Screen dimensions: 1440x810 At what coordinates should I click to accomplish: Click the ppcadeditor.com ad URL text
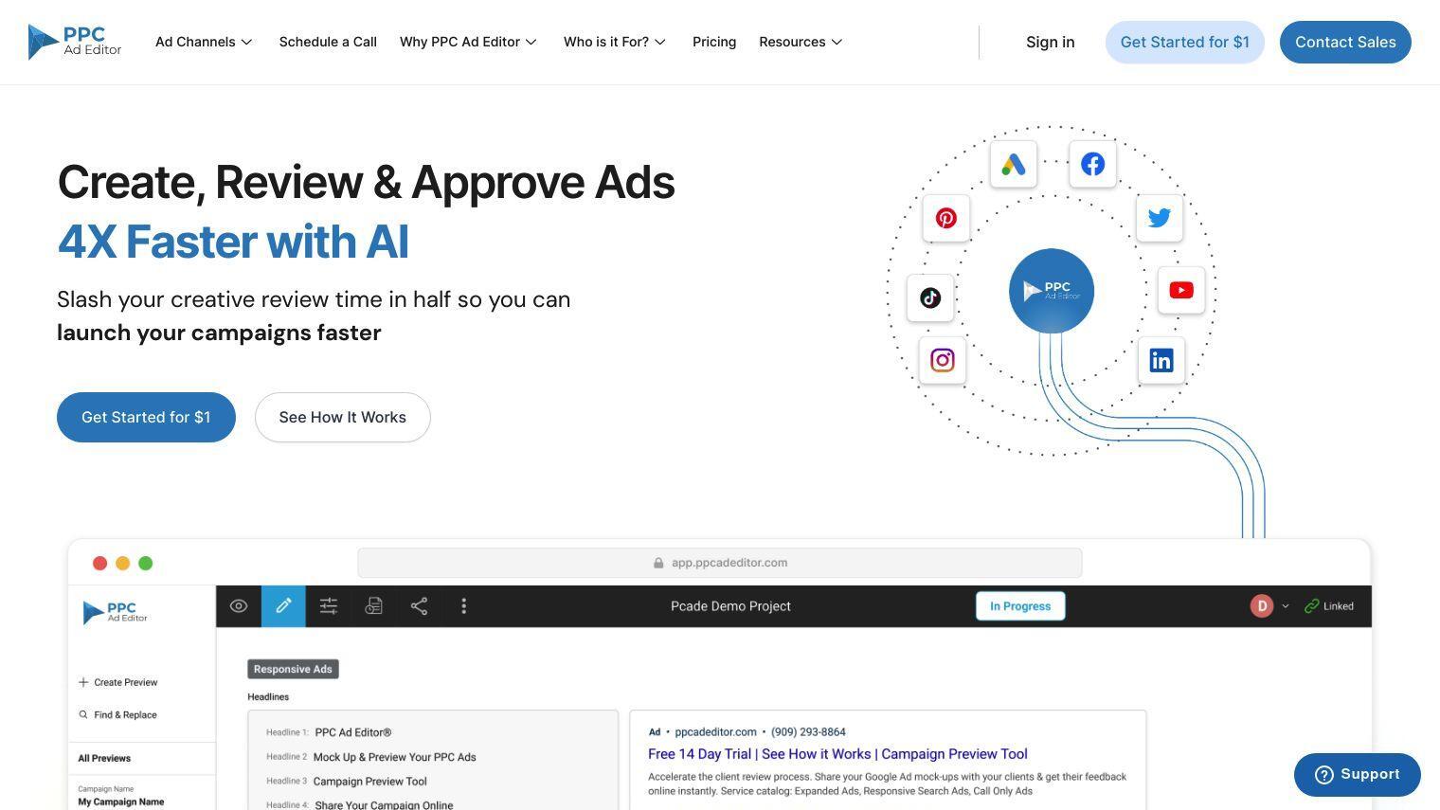pyautogui.click(x=715, y=731)
